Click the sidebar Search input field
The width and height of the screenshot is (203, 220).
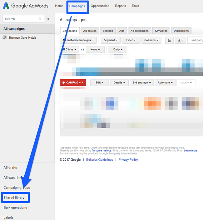coord(23,19)
